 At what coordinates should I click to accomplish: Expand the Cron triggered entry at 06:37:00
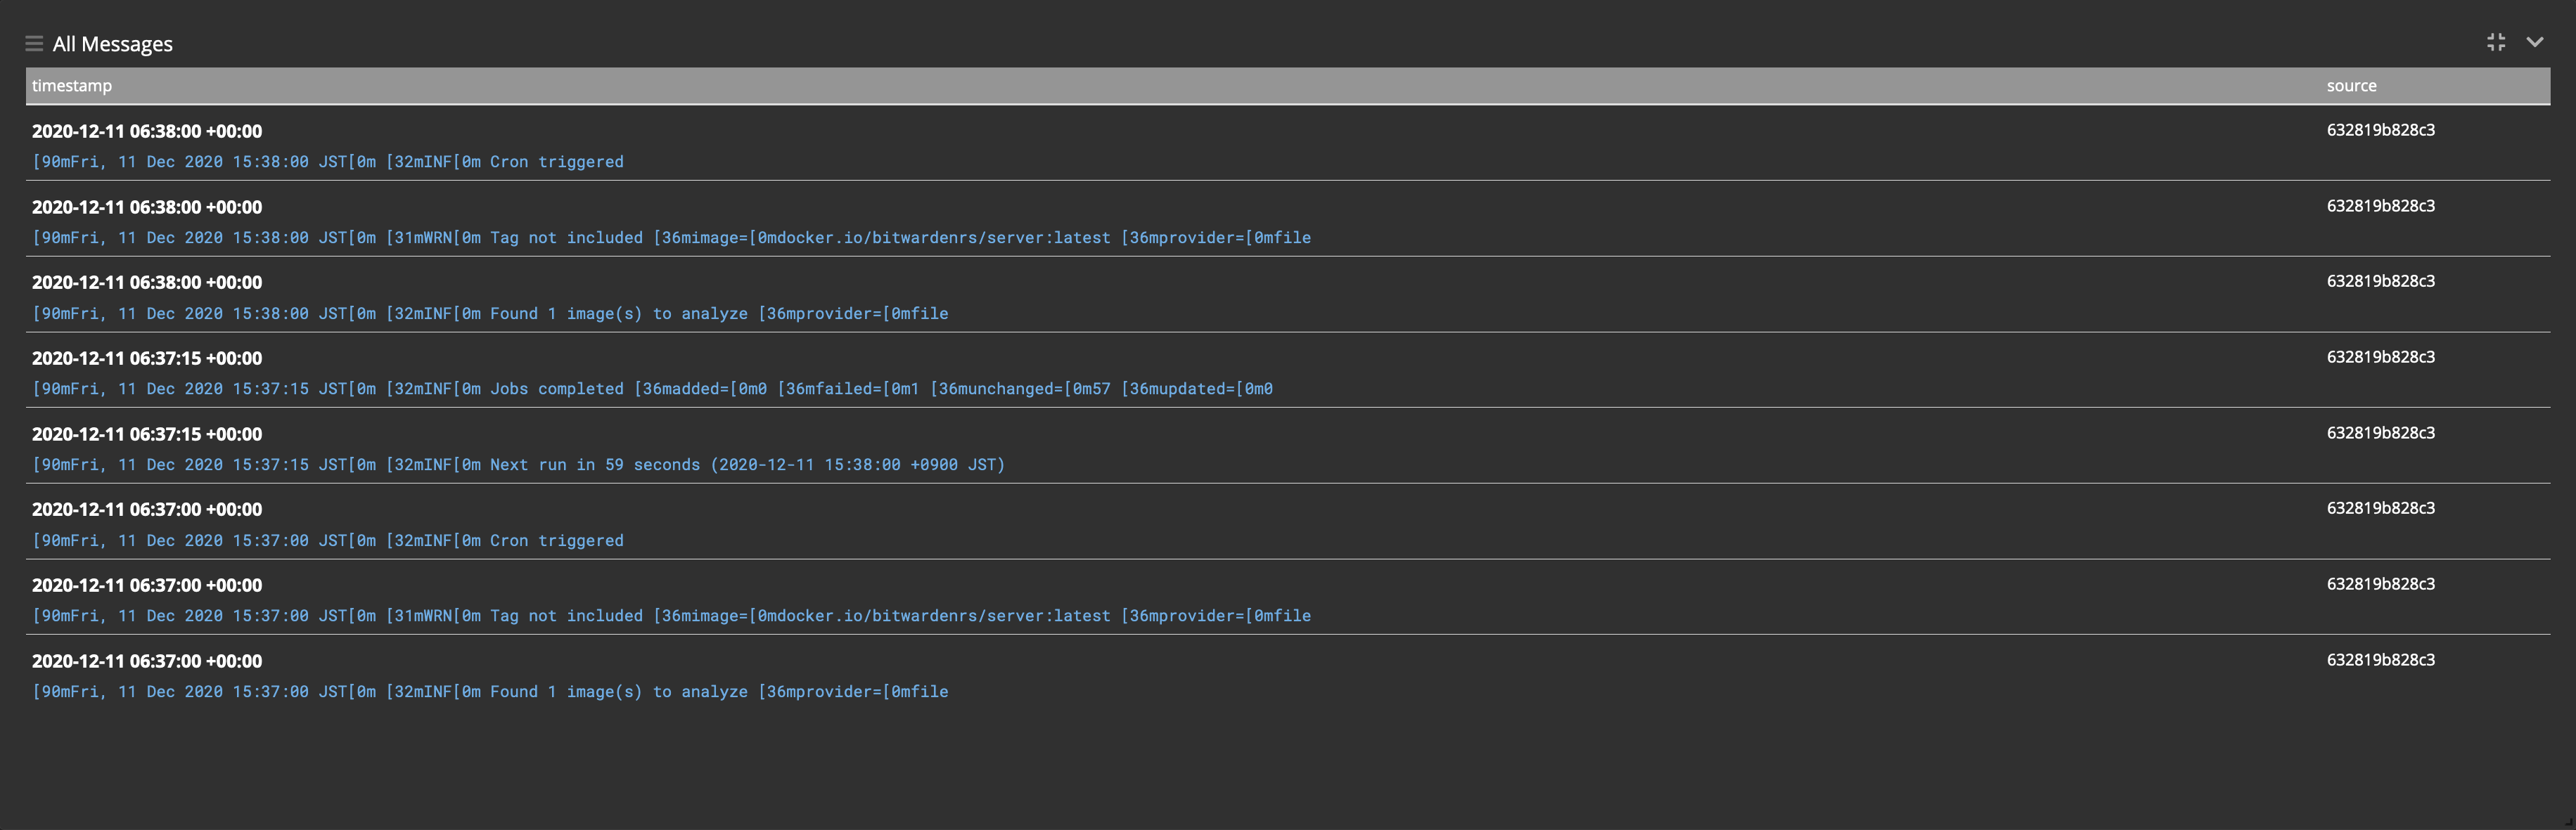tap(328, 540)
